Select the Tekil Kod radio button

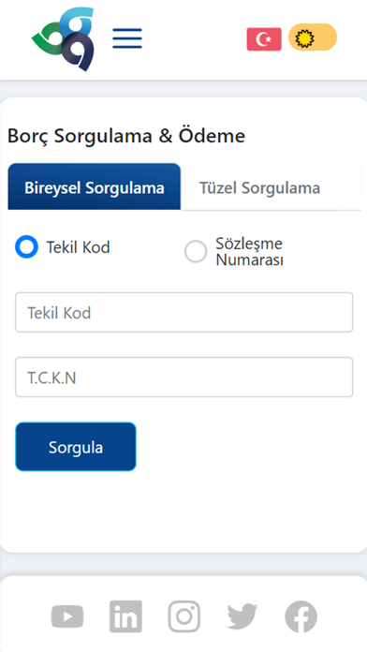pyautogui.click(x=26, y=246)
